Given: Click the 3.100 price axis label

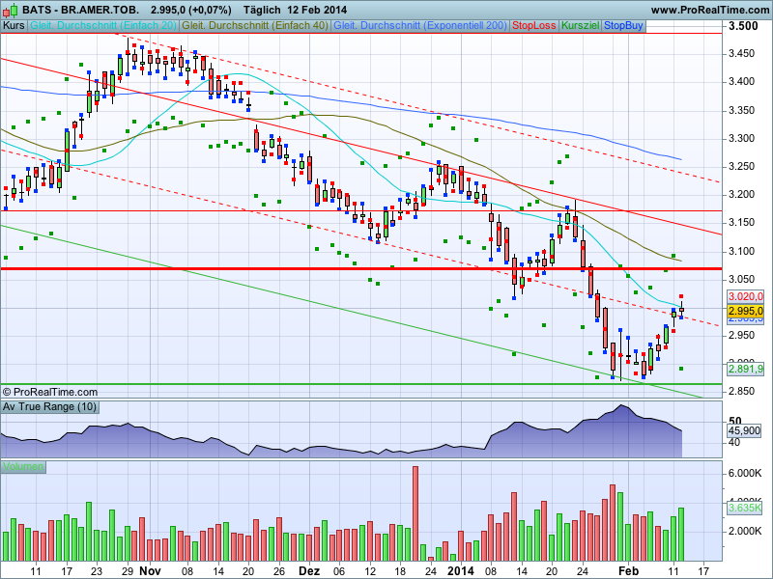Looking at the screenshot, I should pyautogui.click(x=741, y=251).
